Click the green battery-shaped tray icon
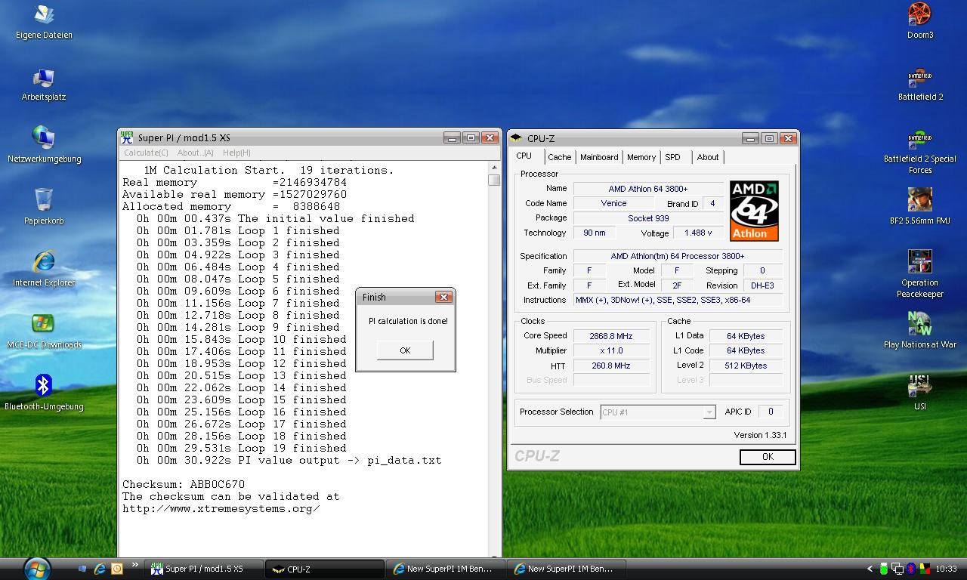The height and width of the screenshot is (580, 967). point(883,569)
